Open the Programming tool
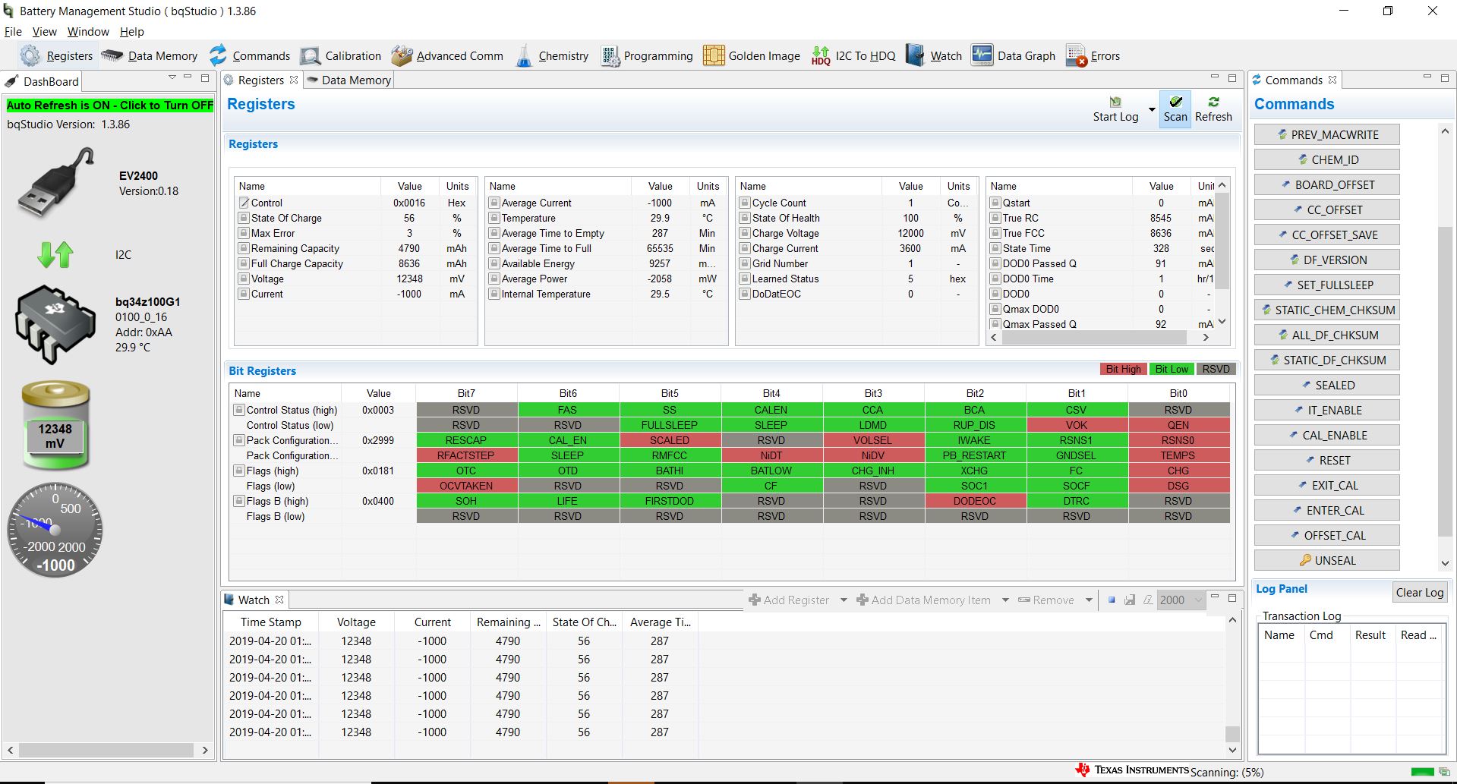The image size is (1457, 784). coord(647,55)
